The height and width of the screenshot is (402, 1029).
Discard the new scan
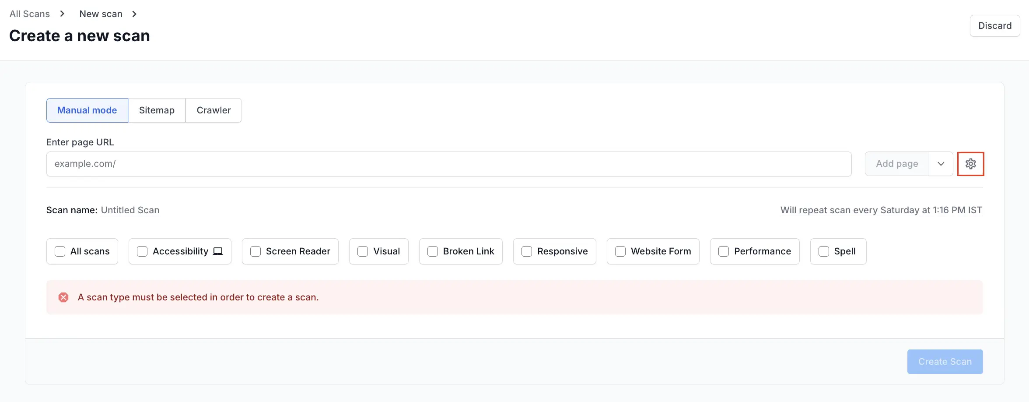(995, 26)
